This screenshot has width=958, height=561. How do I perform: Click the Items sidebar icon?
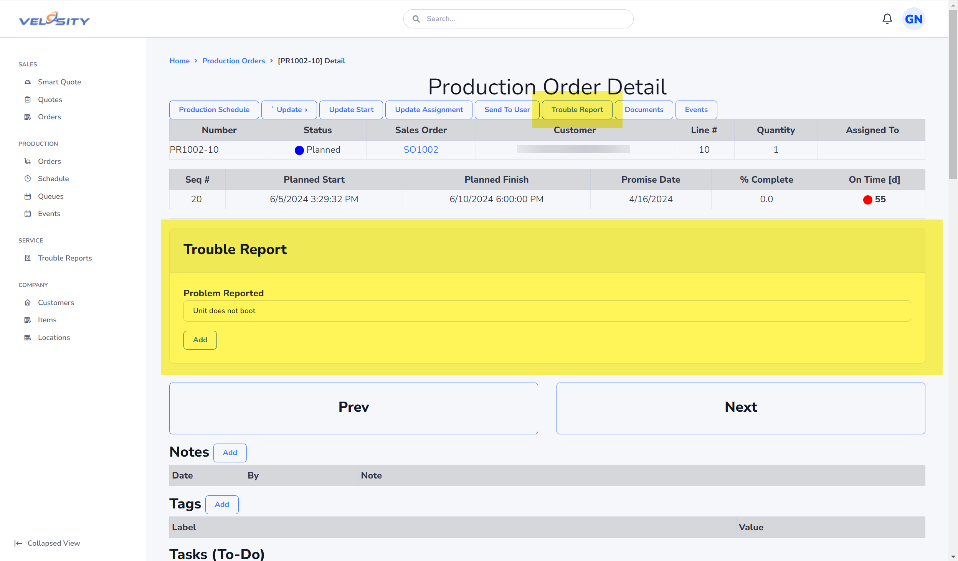click(28, 320)
